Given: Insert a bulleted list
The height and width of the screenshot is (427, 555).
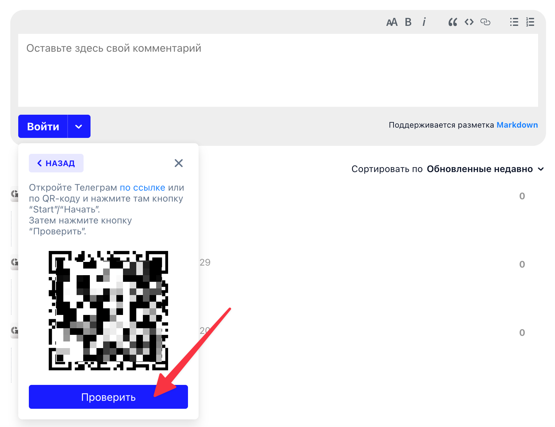Looking at the screenshot, I should click(514, 22).
